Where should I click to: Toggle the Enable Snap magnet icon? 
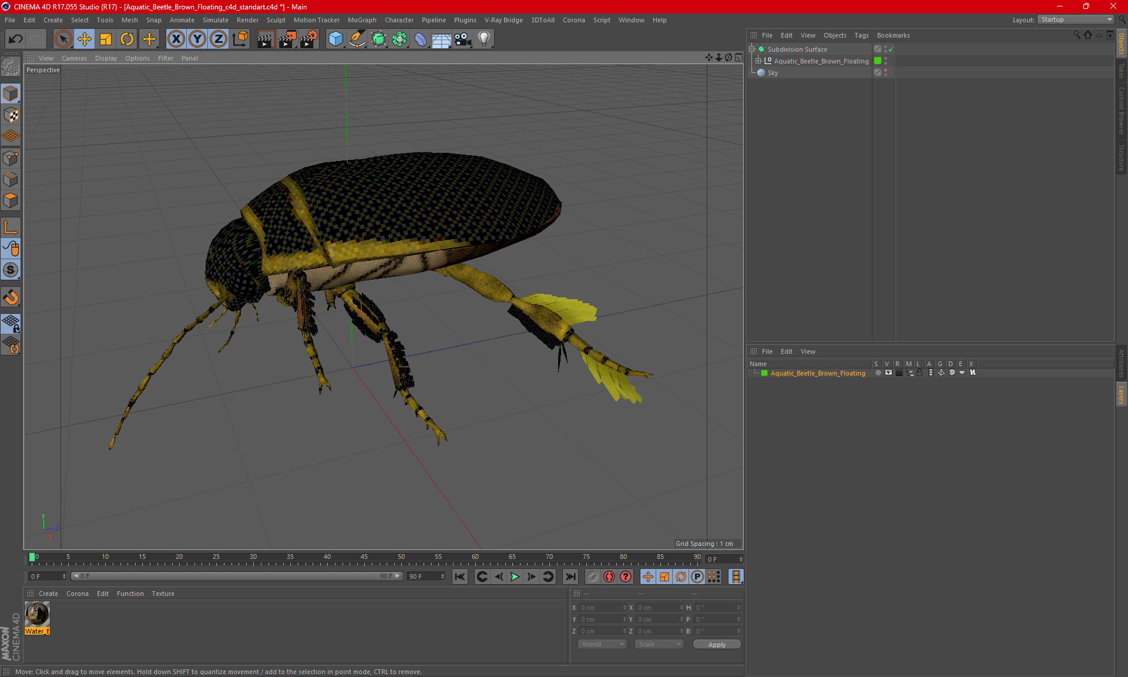11,297
